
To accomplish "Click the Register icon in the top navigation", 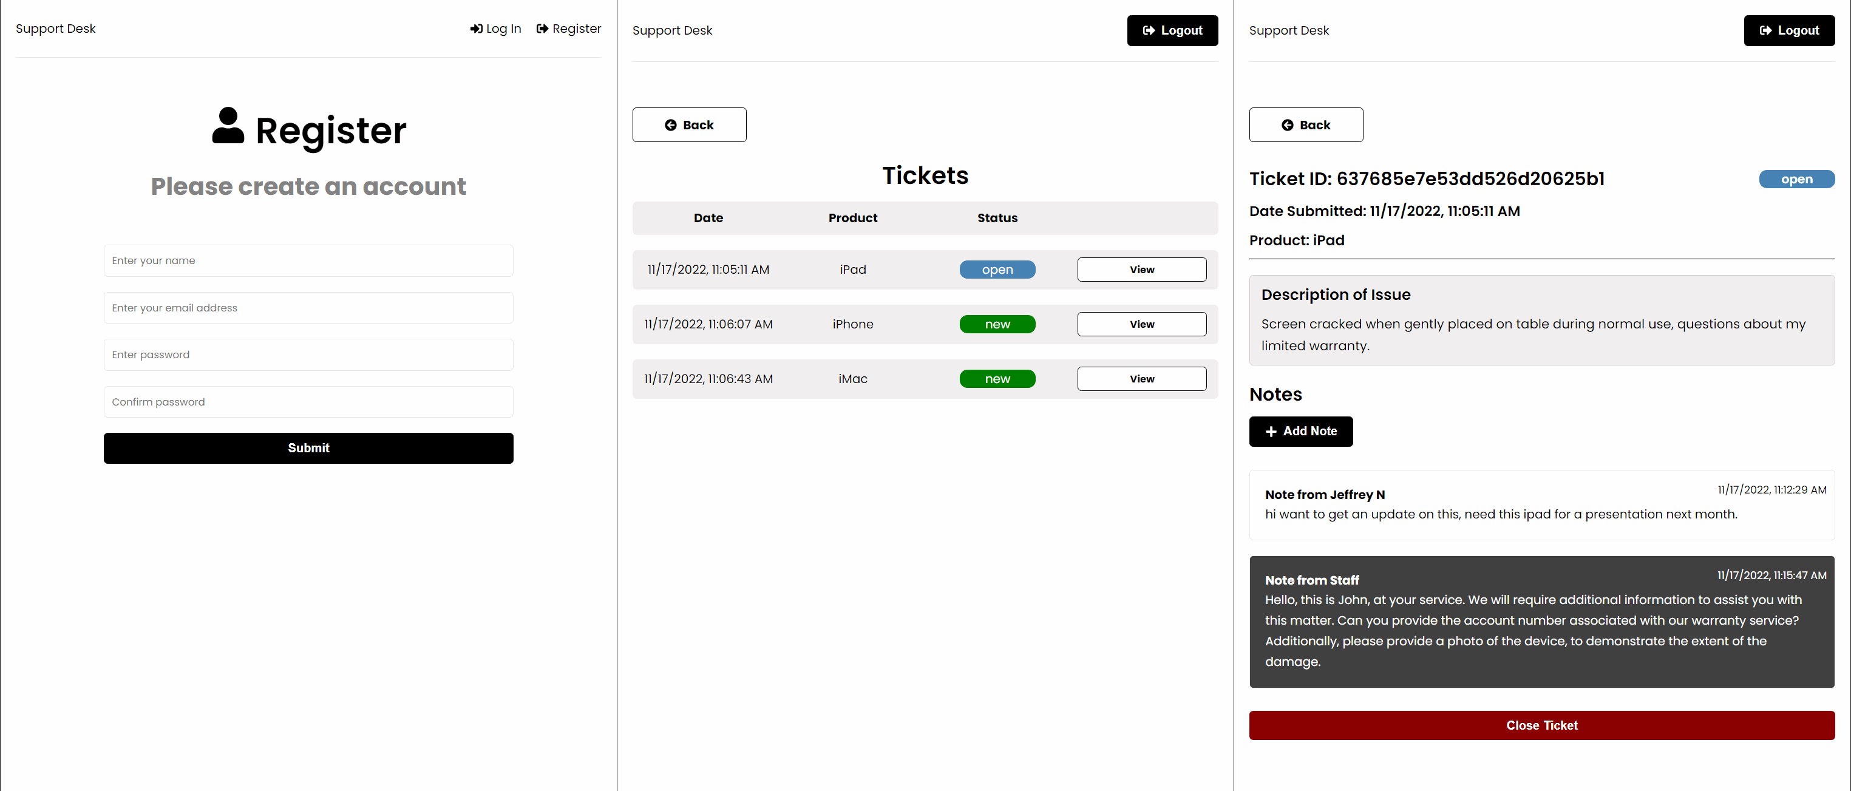I will pos(543,29).
